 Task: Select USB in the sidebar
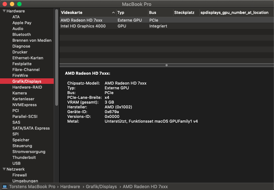coord(16,163)
